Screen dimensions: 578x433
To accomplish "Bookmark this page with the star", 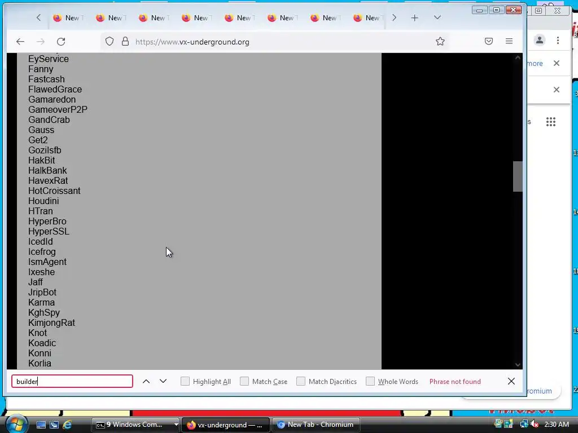I will (x=440, y=41).
